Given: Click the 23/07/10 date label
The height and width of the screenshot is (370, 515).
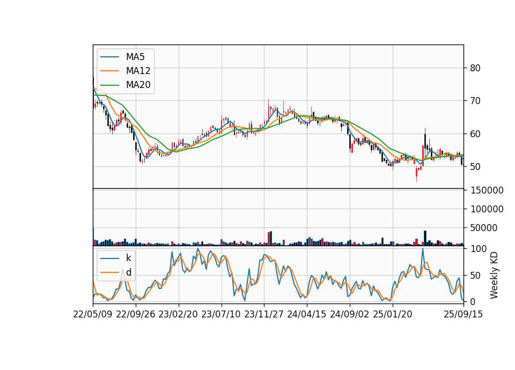Looking at the screenshot, I should 221,314.
